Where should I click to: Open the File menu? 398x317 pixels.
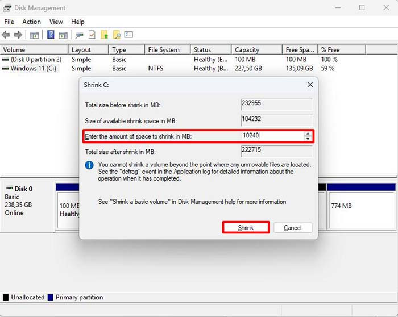(9, 22)
